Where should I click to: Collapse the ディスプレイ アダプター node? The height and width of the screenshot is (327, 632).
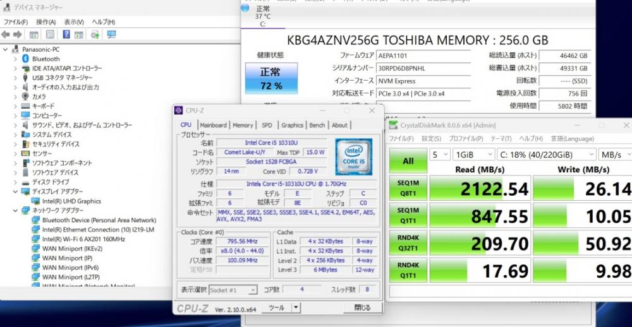15,191
